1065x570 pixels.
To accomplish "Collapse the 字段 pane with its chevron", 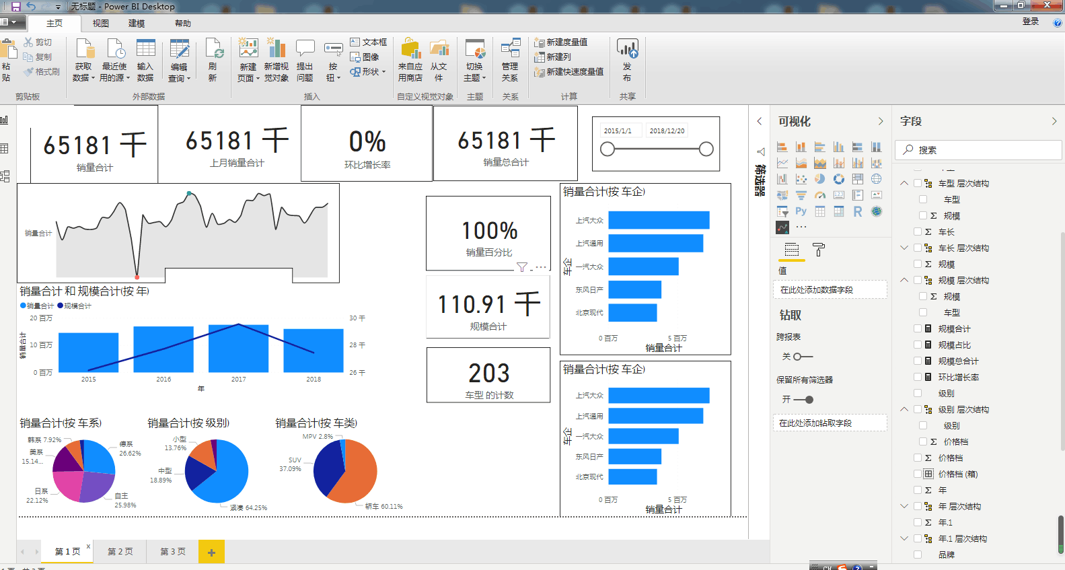I will click(x=1054, y=121).
